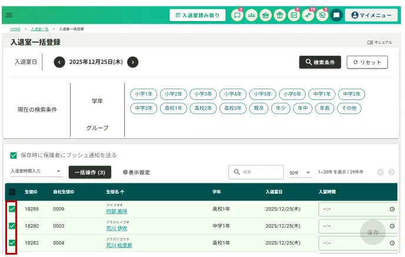Open the マイメニュー menu

click(x=371, y=15)
